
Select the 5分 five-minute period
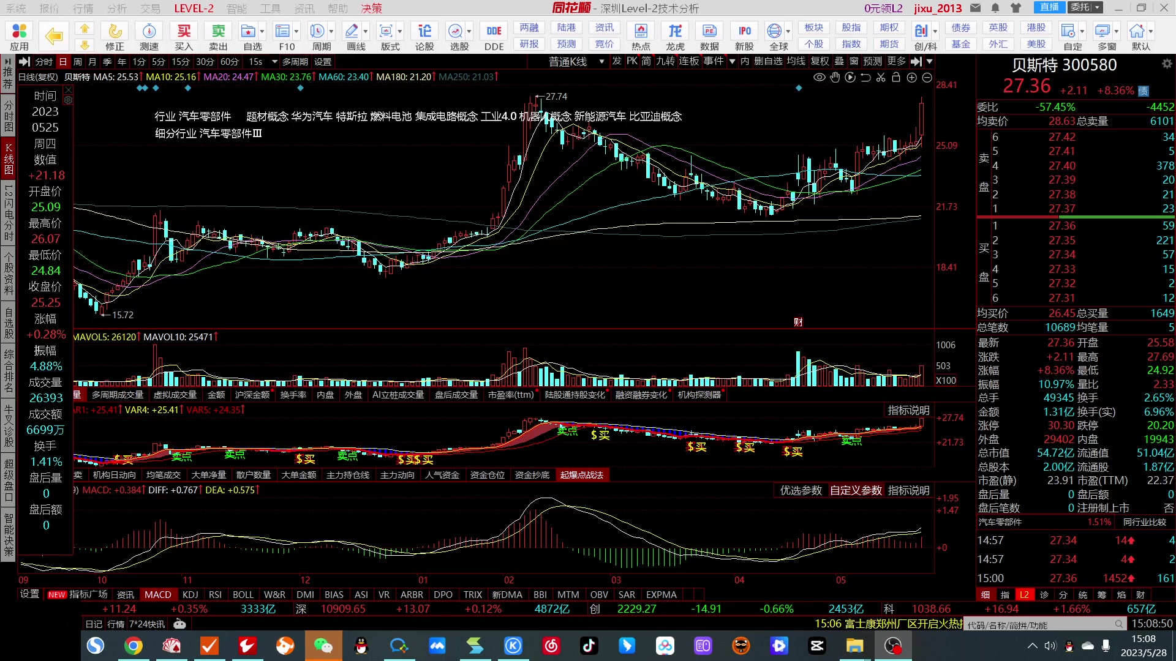[159, 62]
